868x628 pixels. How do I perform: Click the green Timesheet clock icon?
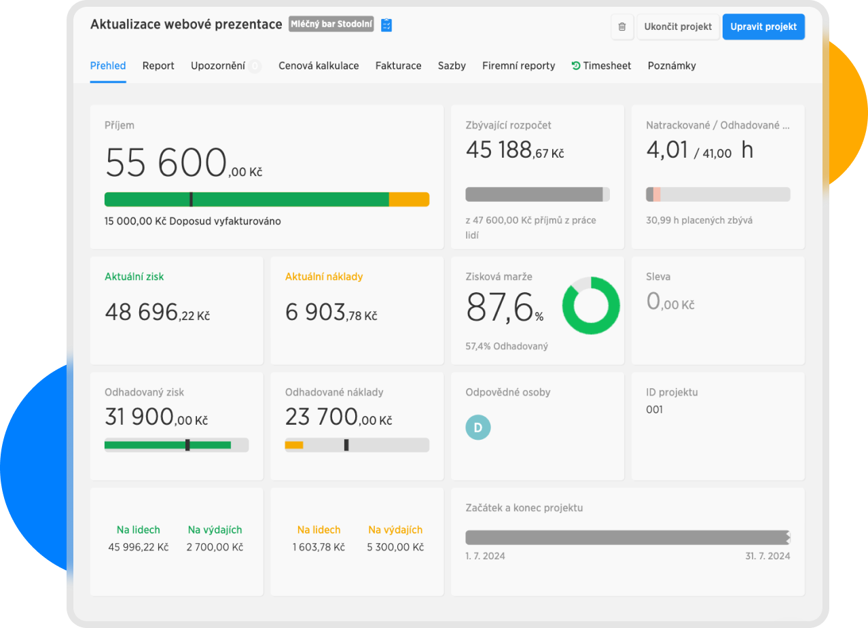[576, 66]
